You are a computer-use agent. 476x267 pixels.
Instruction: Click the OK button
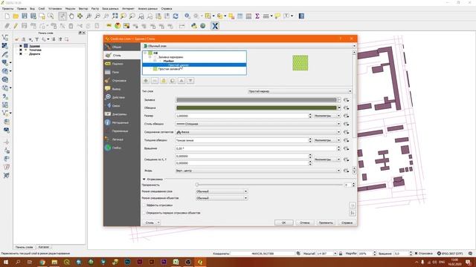pos(284,222)
